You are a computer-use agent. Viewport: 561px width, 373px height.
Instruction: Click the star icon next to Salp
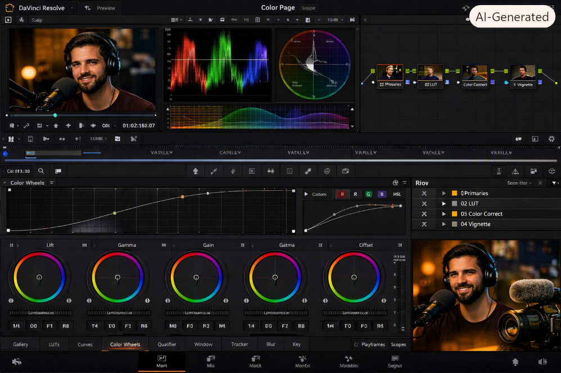(x=21, y=20)
